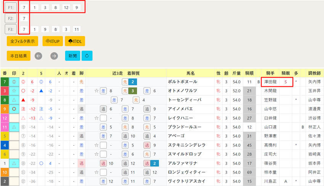The height and width of the screenshot is (186, 324).
Task: Click the 全フィルタ表示 button
Action: coord(22,41)
